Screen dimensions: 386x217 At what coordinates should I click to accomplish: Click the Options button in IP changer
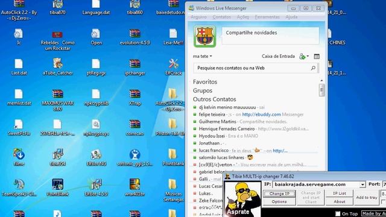pos(279,201)
